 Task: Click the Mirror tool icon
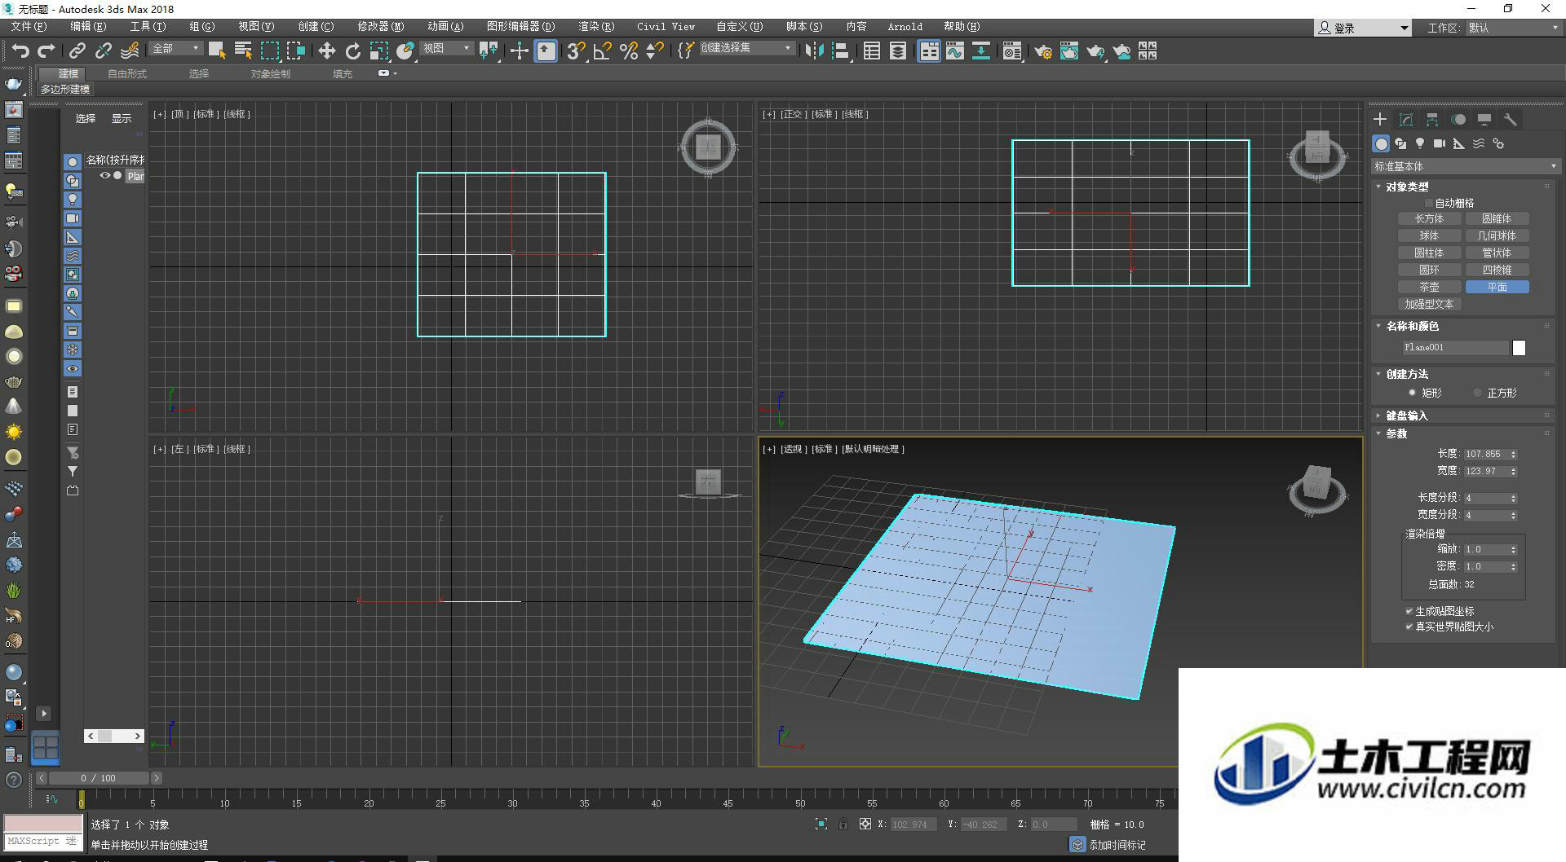814,51
